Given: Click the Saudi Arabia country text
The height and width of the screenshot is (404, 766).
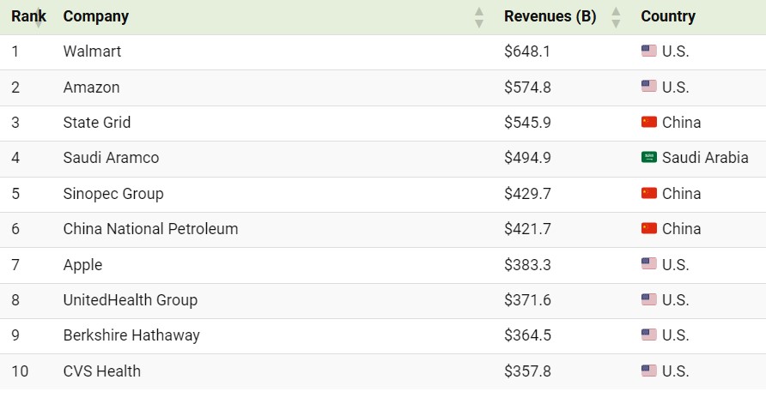Looking at the screenshot, I should 705,158.
